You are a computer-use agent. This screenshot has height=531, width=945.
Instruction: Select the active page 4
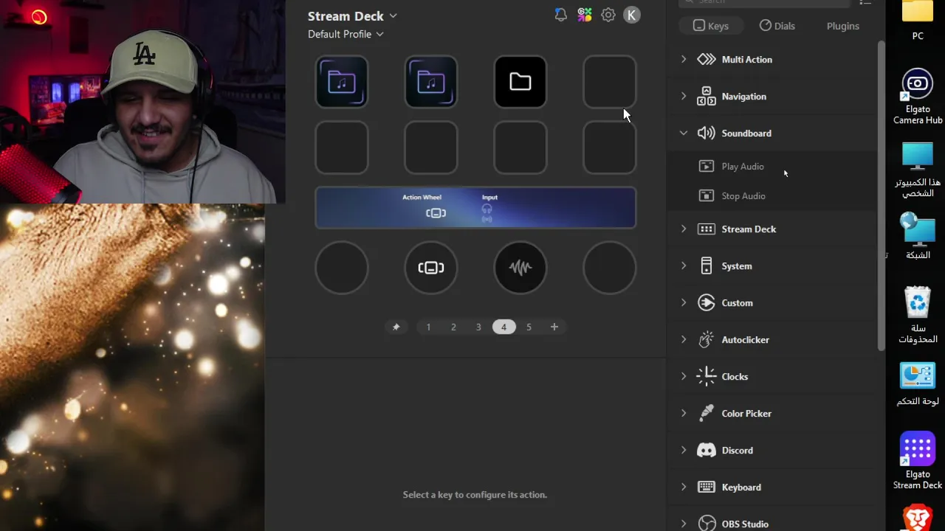(504, 327)
